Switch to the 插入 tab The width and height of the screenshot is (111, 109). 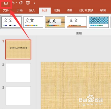click(x=32, y=10)
